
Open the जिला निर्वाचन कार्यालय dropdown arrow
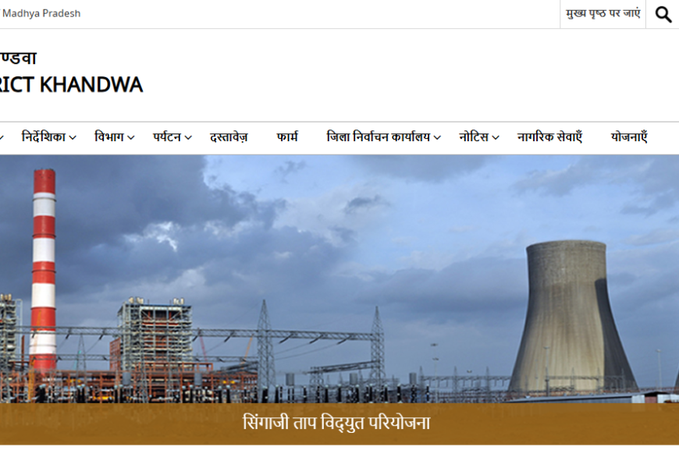click(x=437, y=138)
